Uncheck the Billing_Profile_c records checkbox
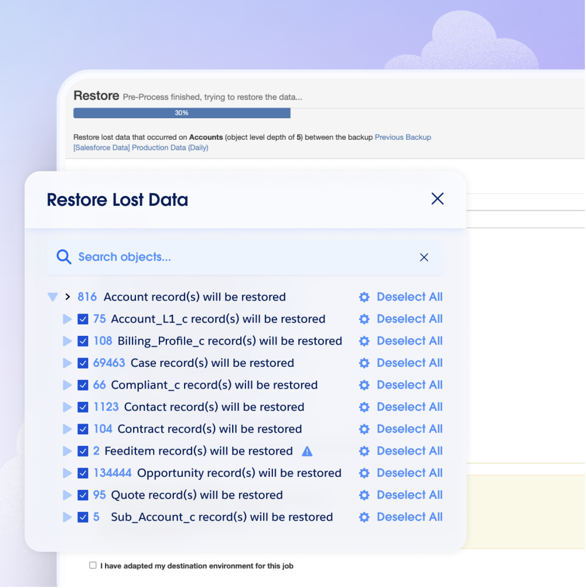The width and height of the screenshot is (586, 588). pos(83,341)
